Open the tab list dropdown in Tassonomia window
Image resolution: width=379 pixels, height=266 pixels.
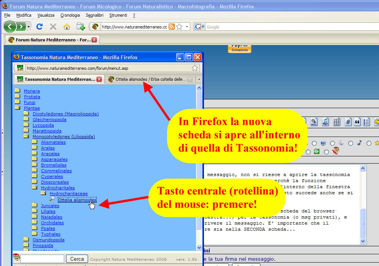point(199,79)
